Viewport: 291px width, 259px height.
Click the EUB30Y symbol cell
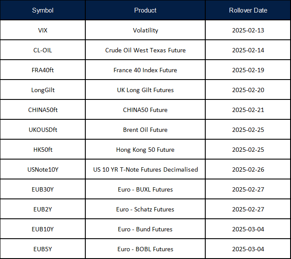[x=42, y=189]
